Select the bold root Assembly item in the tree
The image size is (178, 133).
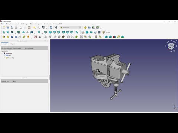click(9, 53)
